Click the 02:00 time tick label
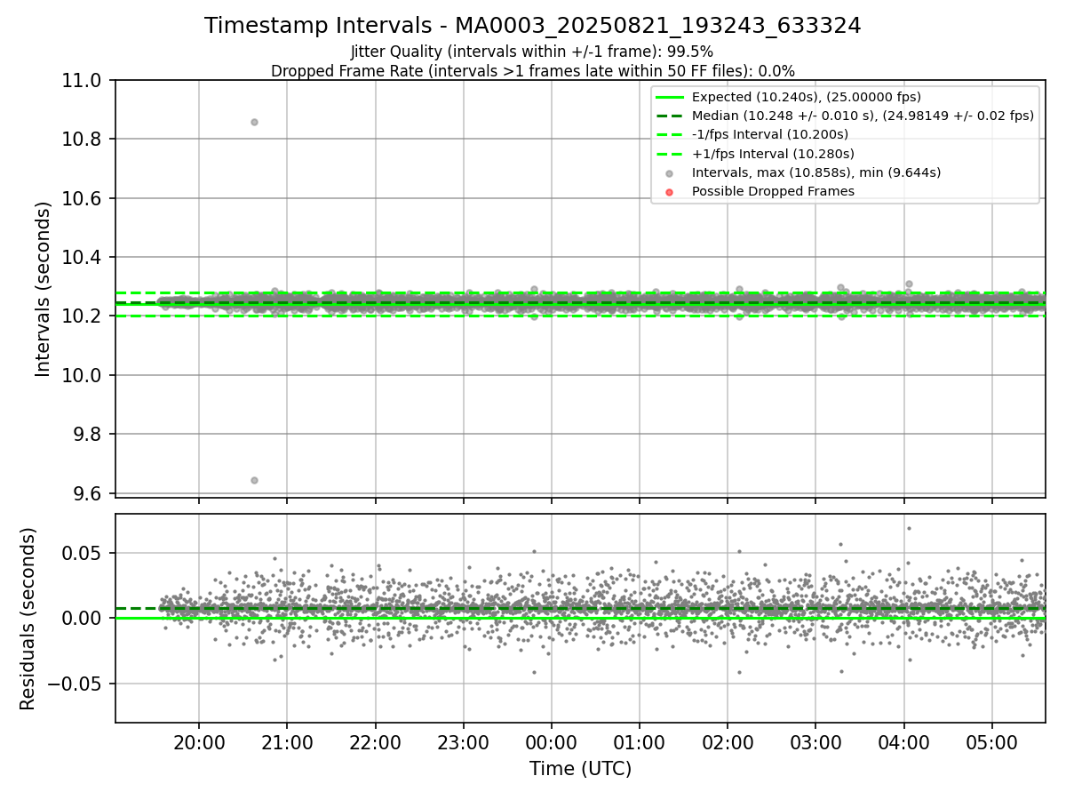Screen dimensions: 1066x800 728,743
